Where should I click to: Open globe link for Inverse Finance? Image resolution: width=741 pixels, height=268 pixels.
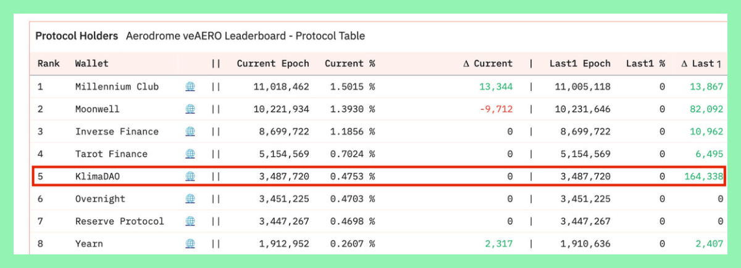[x=190, y=132]
